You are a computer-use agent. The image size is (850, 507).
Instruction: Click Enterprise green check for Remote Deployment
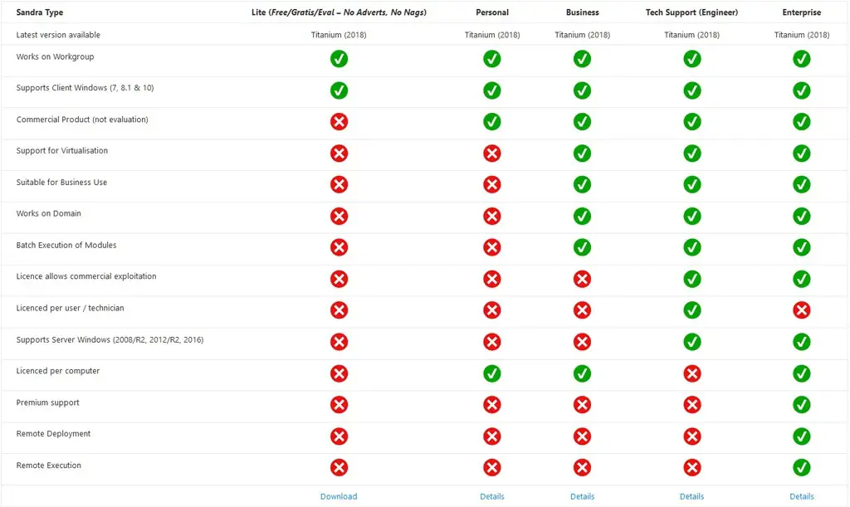click(x=802, y=436)
